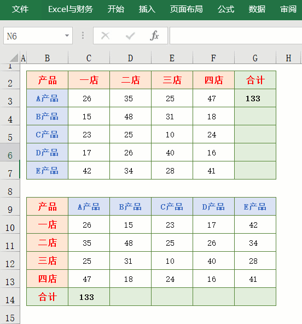
Task: Select column G header
Action: pyautogui.click(x=255, y=58)
